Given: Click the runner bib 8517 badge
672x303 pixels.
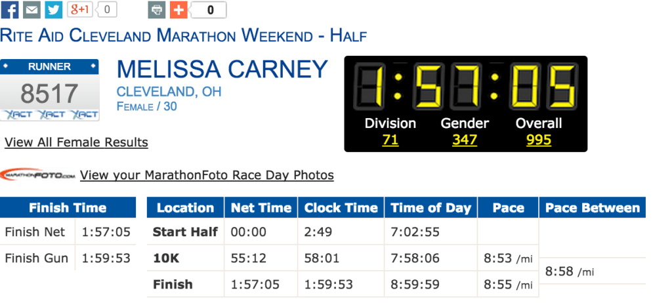Looking at the screenshot, I should pyautogui.click(x=50, y=90).
